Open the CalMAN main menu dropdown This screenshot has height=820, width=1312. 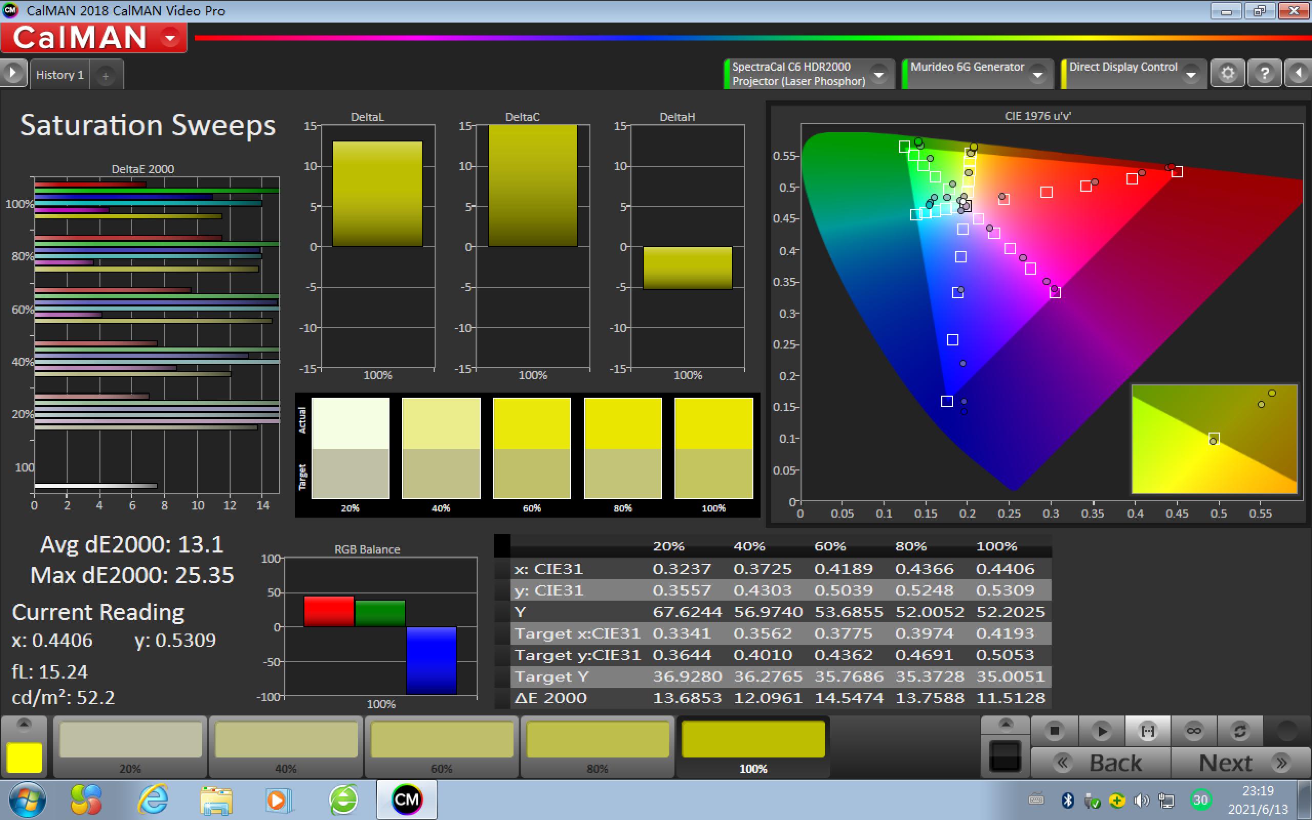pos(170,38)
